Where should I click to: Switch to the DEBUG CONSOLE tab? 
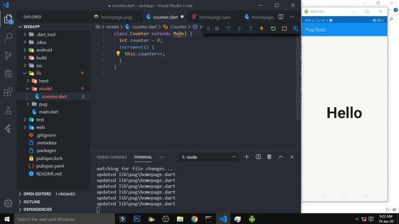[x=112, y=157]
